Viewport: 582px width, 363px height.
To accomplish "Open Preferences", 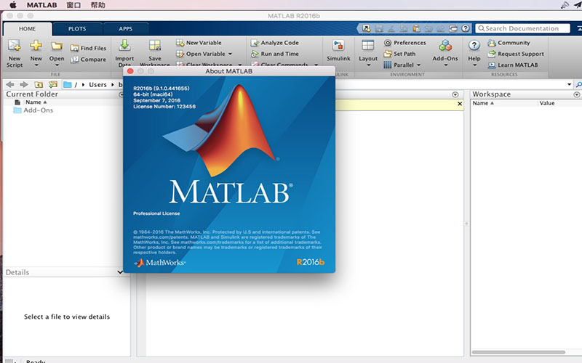I will tap(405, 43).
